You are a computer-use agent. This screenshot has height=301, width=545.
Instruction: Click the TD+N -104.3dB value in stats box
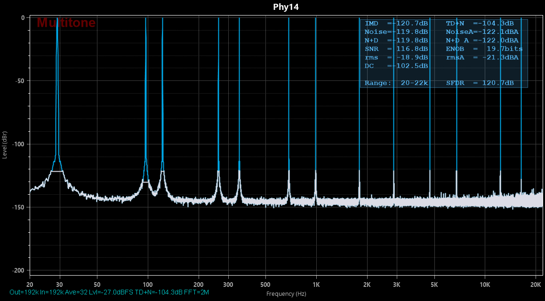pyautogui.click(x=480, y=24)
